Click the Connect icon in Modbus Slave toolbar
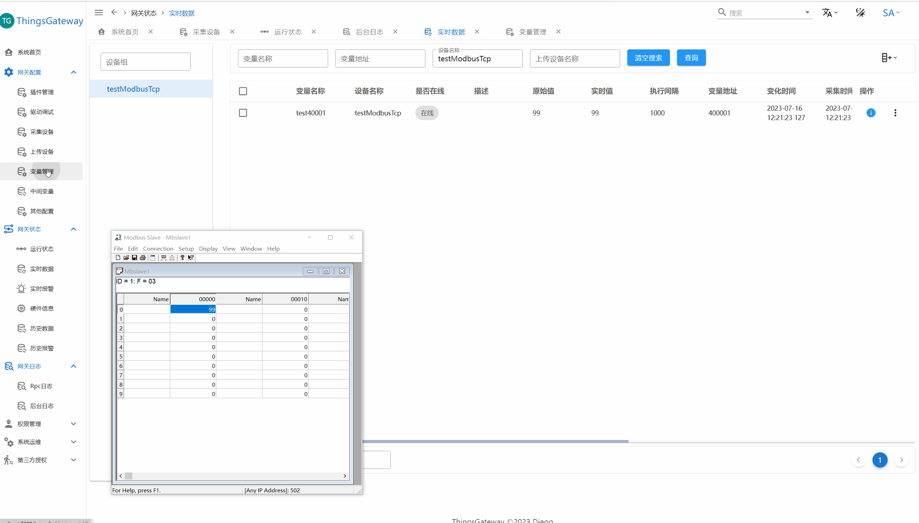Screen dimensions: 919x523 [x=163, y=258]
